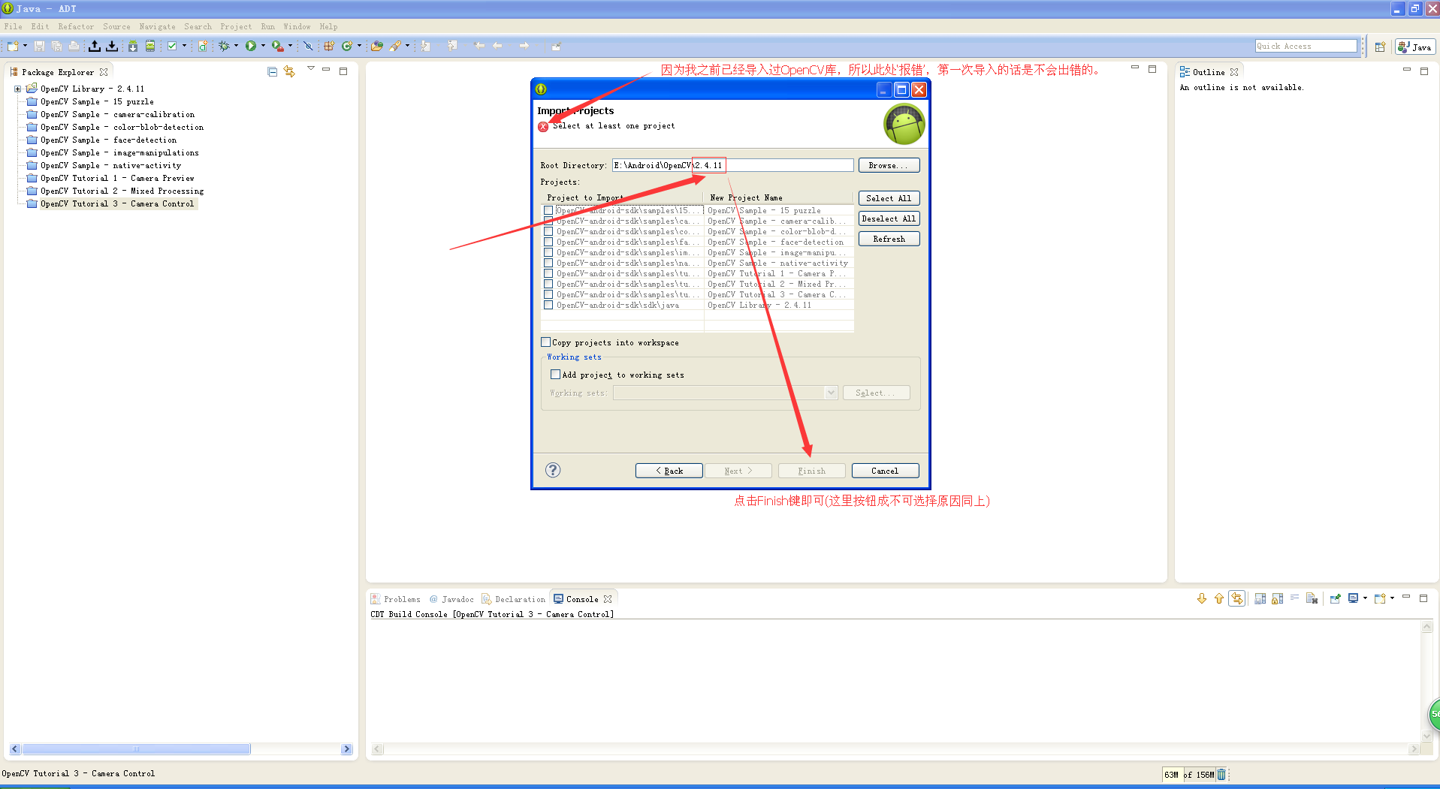Click the dialog help question mark icon
The image size is (1440, 789).
(553, 470)
